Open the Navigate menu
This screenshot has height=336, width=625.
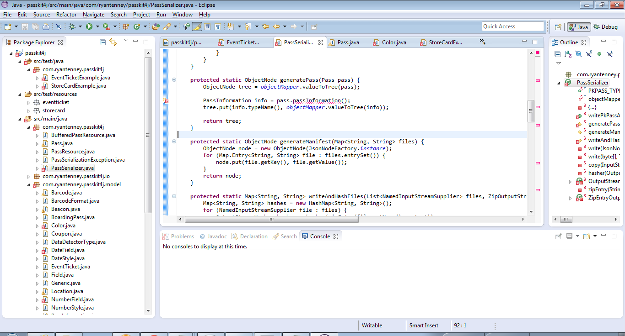[93, 15]
